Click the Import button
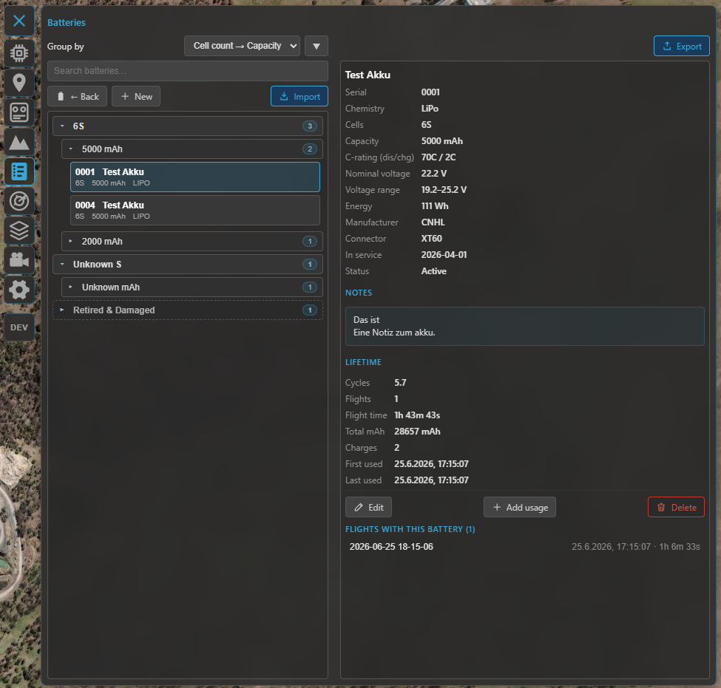Viewport: 721px width, 688px height. tap(299, 97)
